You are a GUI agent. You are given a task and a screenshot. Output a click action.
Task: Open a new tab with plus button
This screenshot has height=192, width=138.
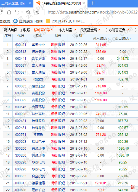click(x=93, y=3)
